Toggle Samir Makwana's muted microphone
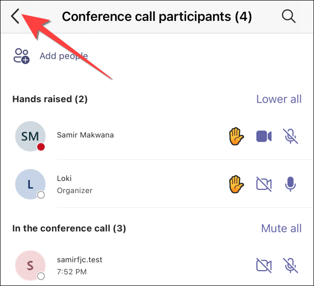Screen dimensions: 314x286 pos(291,136)
